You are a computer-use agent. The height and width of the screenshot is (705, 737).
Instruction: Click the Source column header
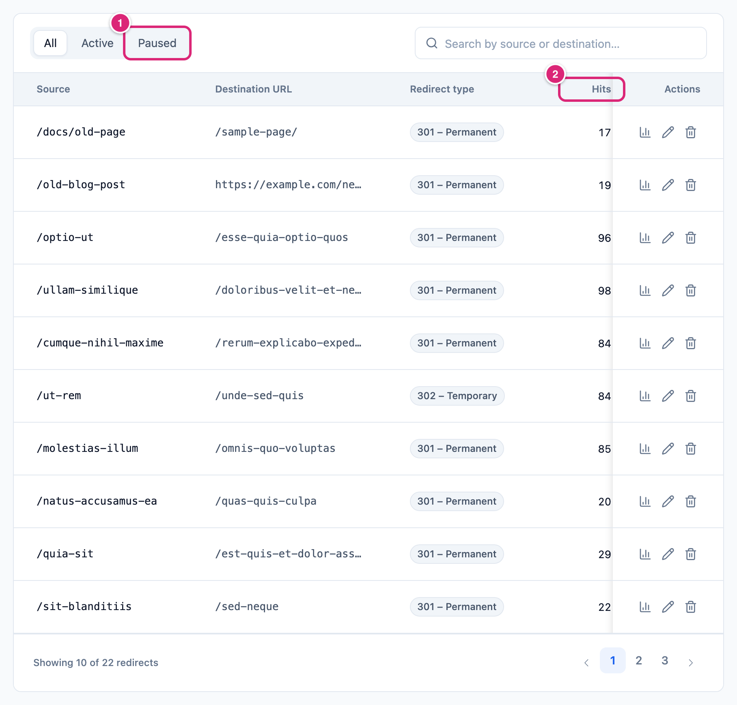click(53, 89)
